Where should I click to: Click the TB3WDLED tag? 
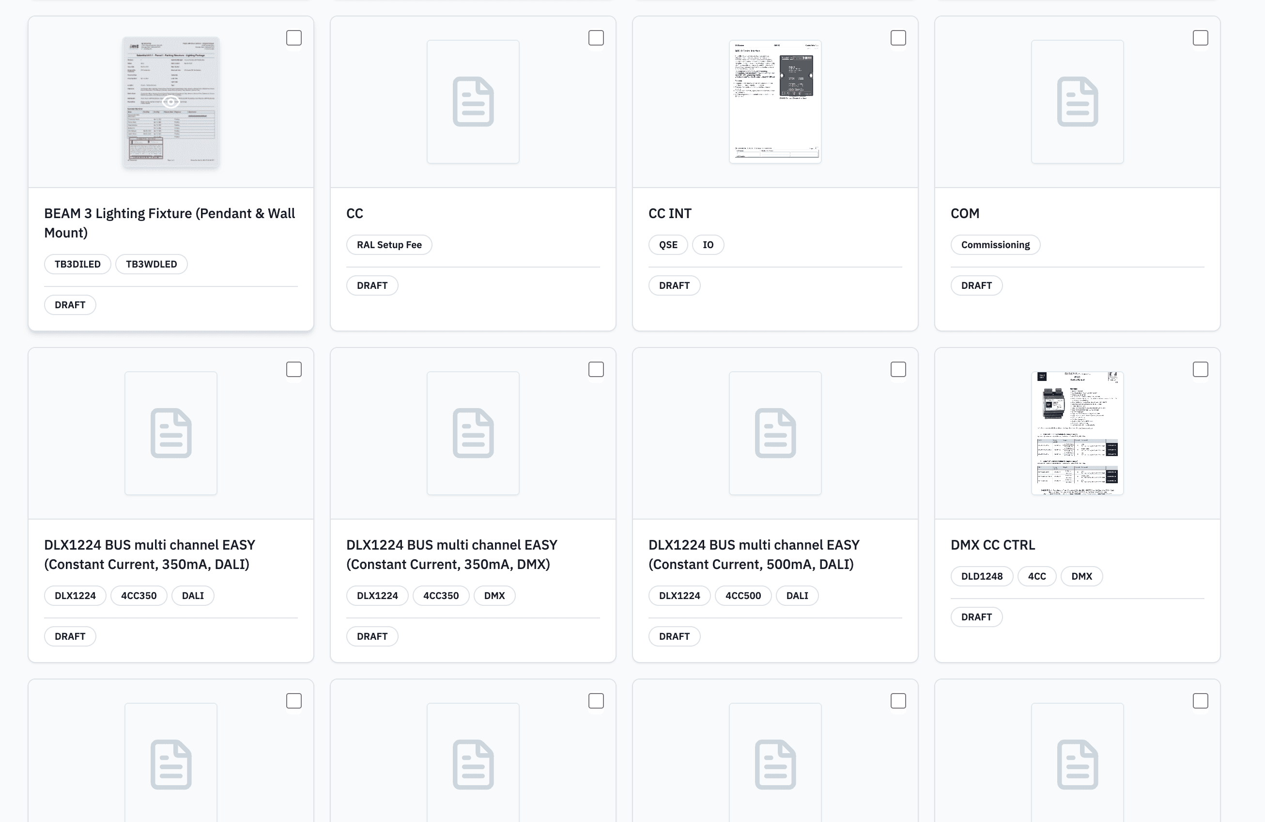coord(152,264)
